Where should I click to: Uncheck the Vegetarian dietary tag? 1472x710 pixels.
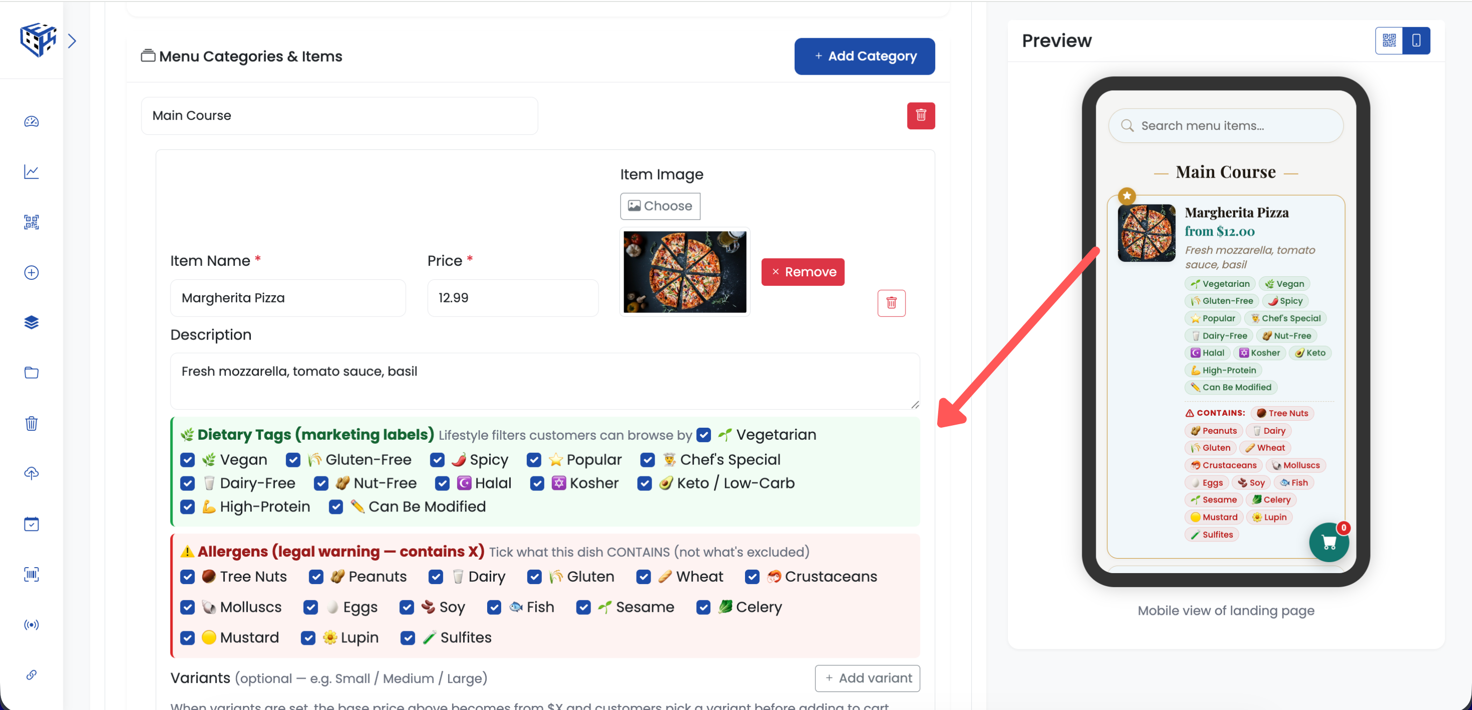pyautogui.click(x=703, y=435)
